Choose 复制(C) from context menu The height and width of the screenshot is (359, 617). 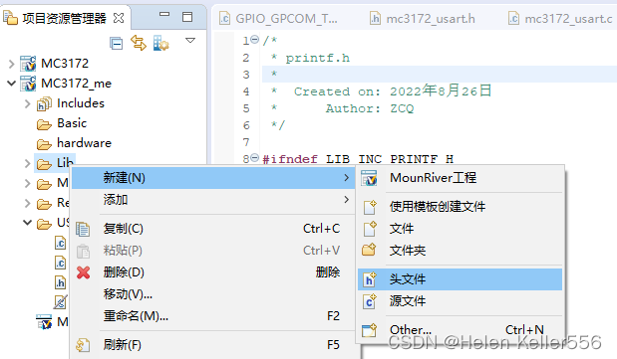click(x=213, y=228)
